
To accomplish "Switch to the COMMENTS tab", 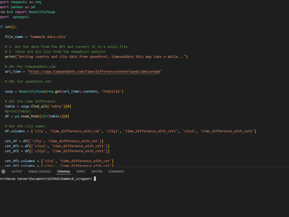I will click(116, 172).
